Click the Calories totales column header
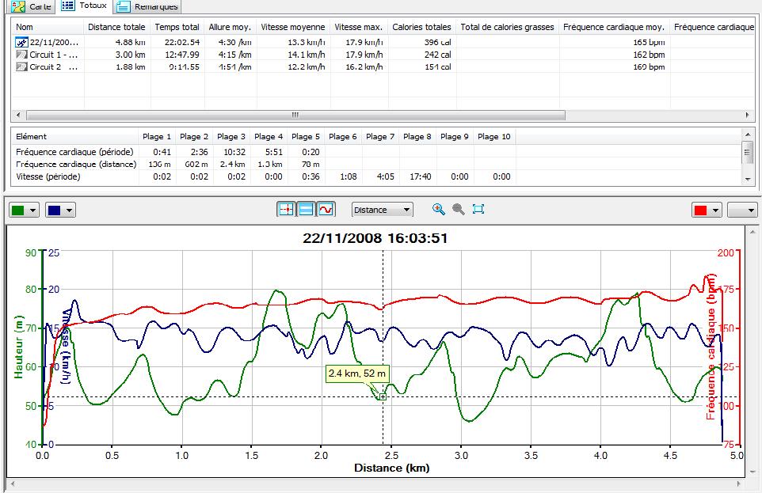Image resolution: width=762 pixels, height=493 pixels. (x=422, y=27)
